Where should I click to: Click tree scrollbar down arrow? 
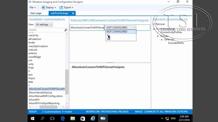point(67,104)
